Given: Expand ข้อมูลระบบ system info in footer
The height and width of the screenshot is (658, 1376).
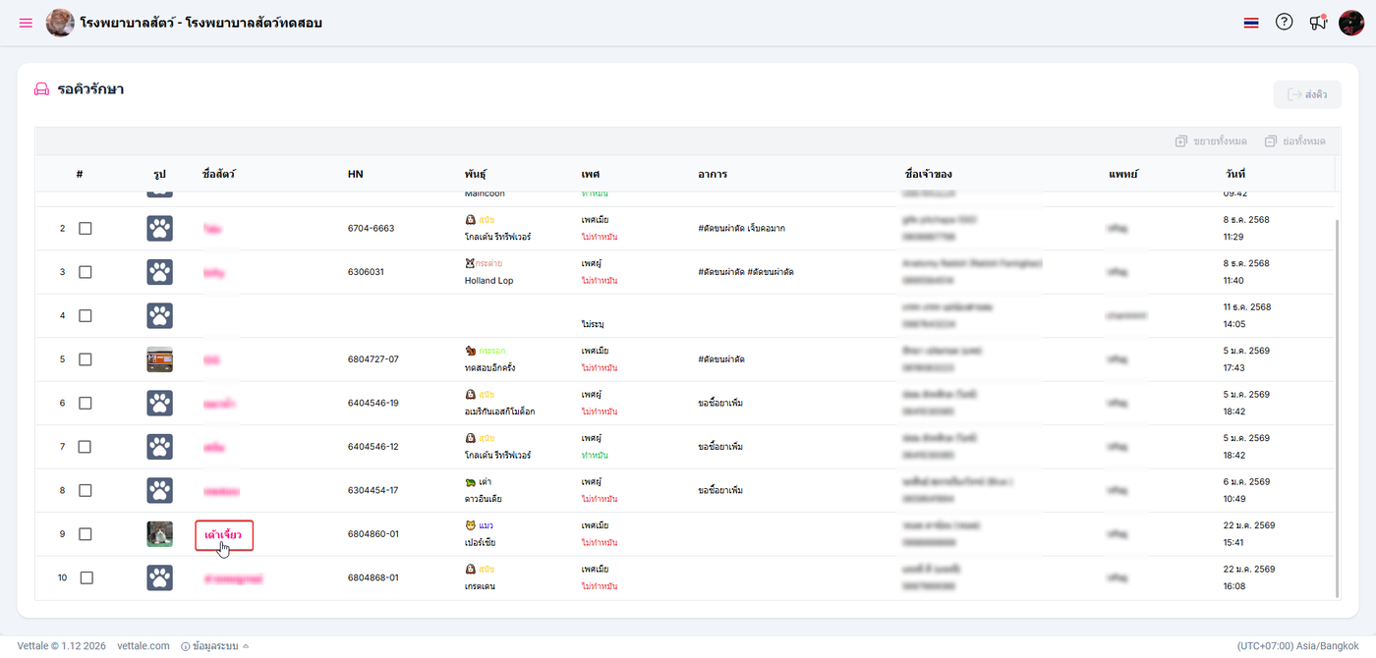Looking at the screenshot, I should coord(214,646).
